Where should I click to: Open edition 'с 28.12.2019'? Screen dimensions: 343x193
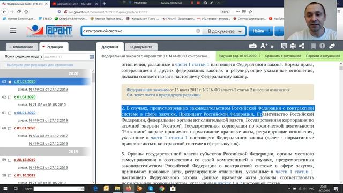(25, 160)
